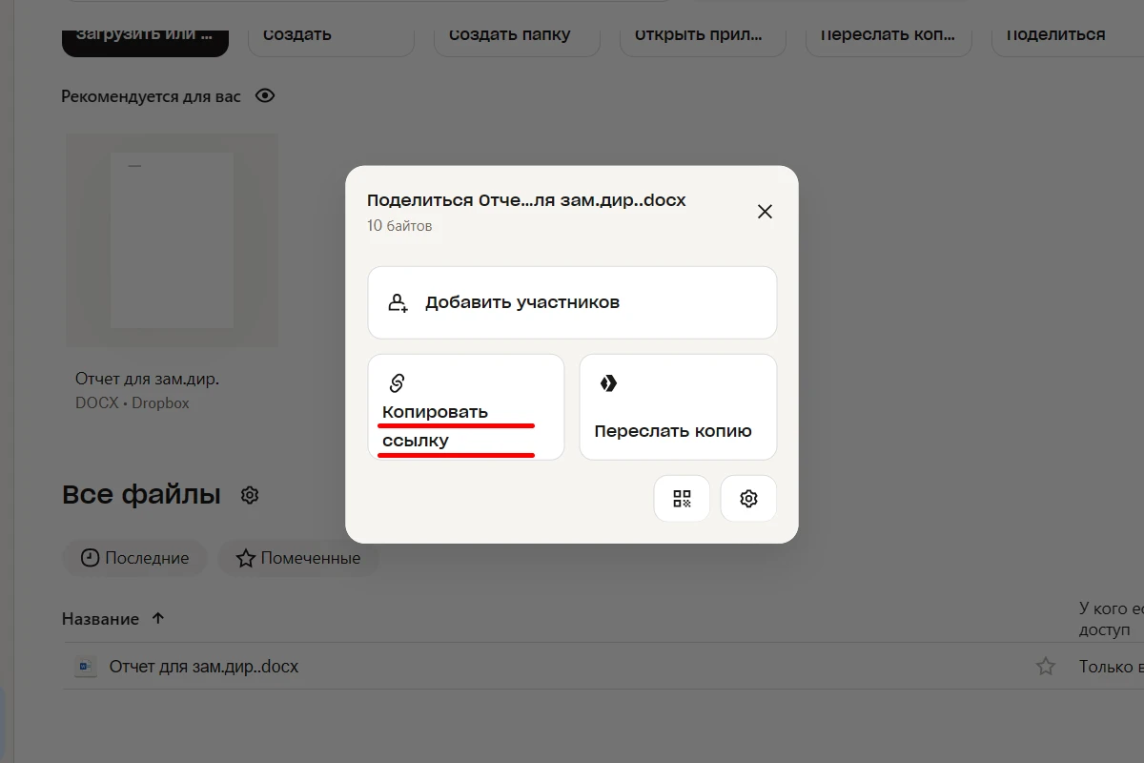Click Копировать ссылку button
The image size is (1144, 763).
point(466,407)
